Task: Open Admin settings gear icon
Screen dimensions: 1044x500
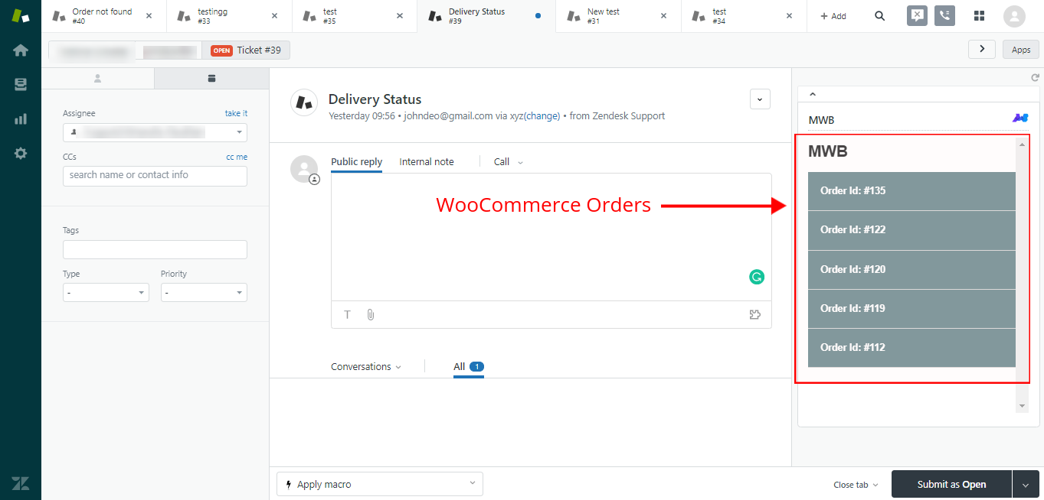Action: click(21, 153)
